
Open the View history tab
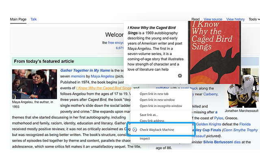click(236, 19)
